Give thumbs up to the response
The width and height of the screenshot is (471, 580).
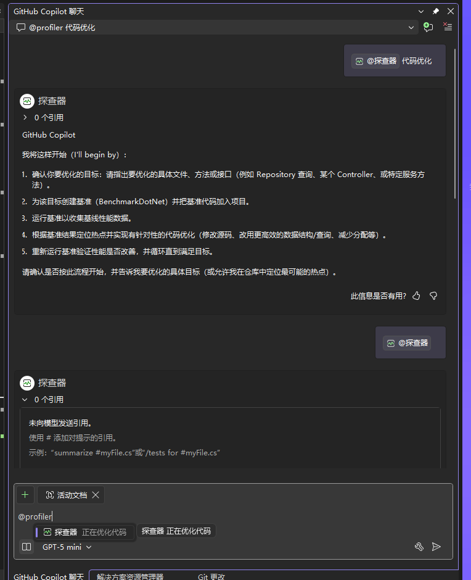pyautogui.click(x=416, y=296)
